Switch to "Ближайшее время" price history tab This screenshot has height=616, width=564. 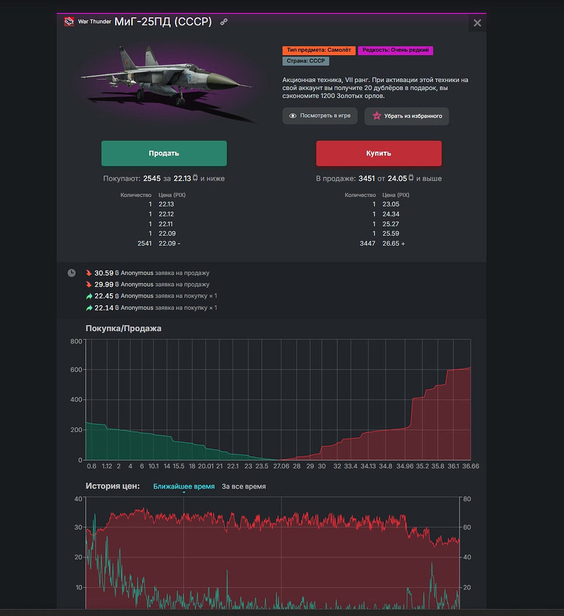(184, 487)
